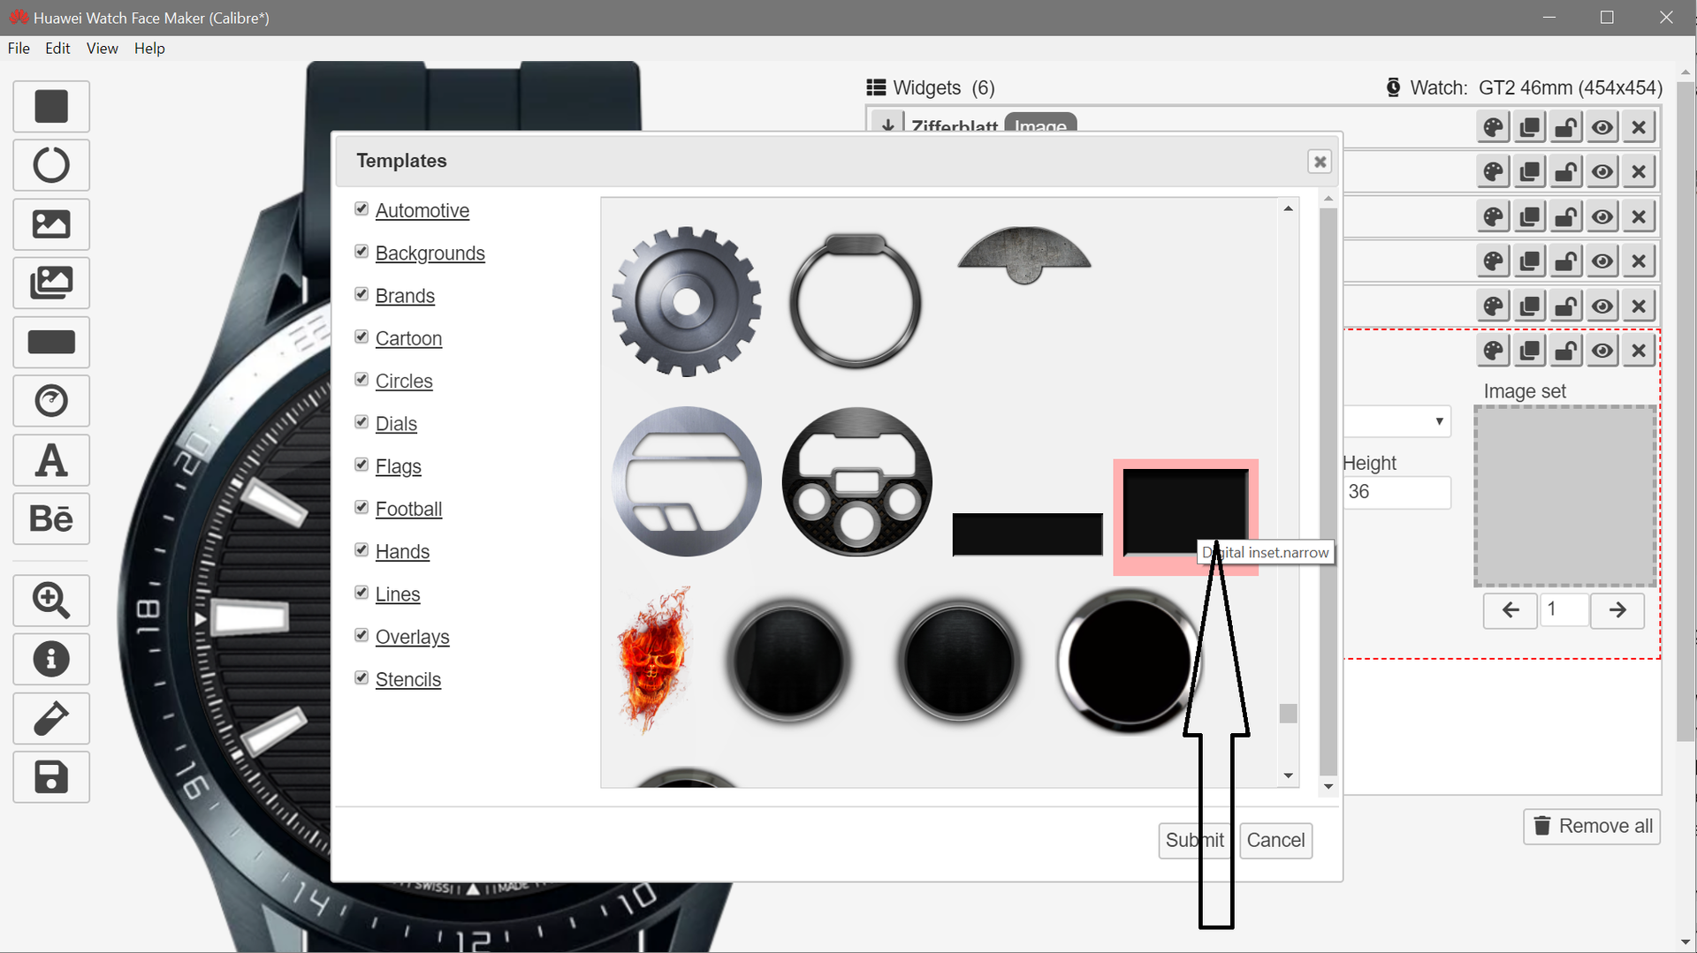Select the wide black bar template
This screenshot has width=1697, height=953.
(1027, 534)
